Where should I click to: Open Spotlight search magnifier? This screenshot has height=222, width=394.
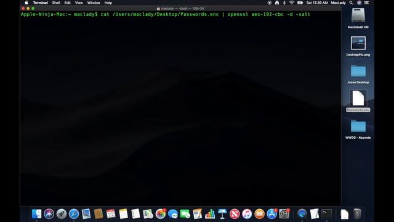tap(352, 2)
